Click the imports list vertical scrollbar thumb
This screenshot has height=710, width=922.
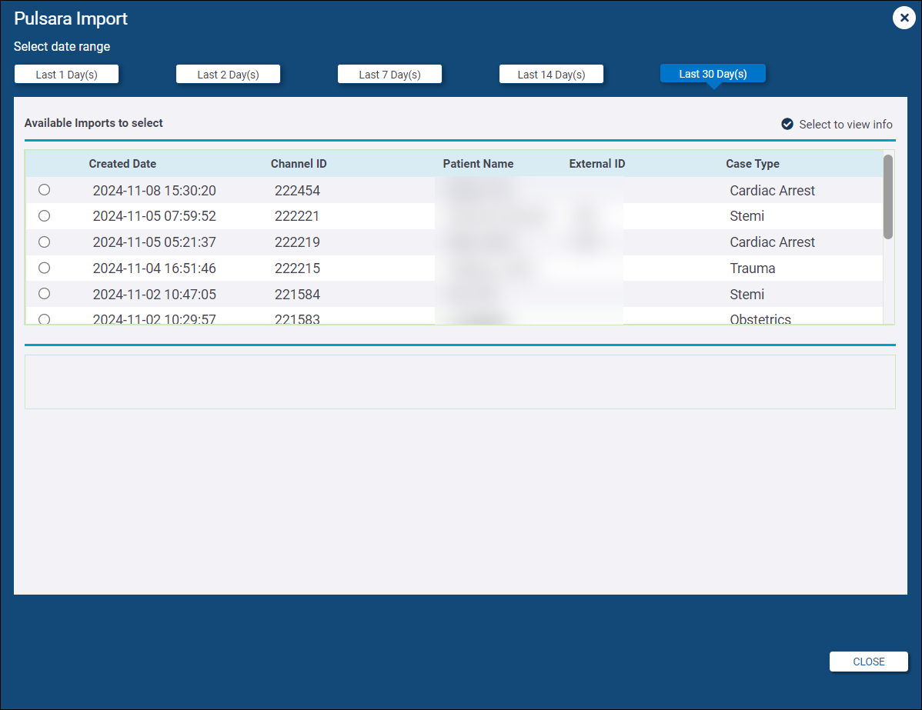(887, 197)
